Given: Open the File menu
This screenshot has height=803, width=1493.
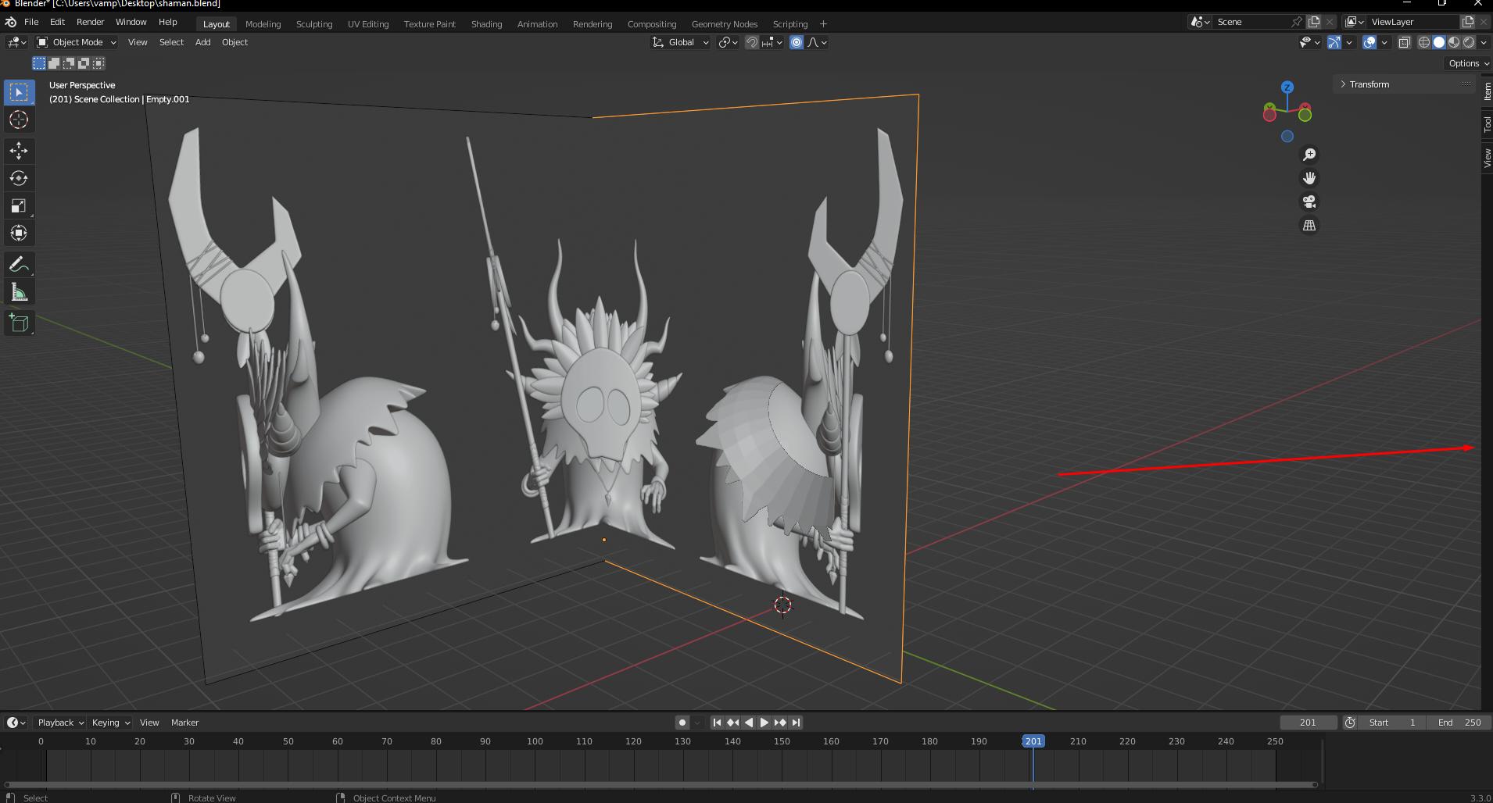Looking at the screenshot, I should click(31, 22).
